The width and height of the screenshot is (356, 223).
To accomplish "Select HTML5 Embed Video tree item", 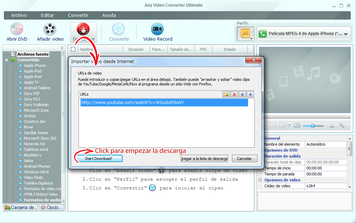I will click(41, 194).
